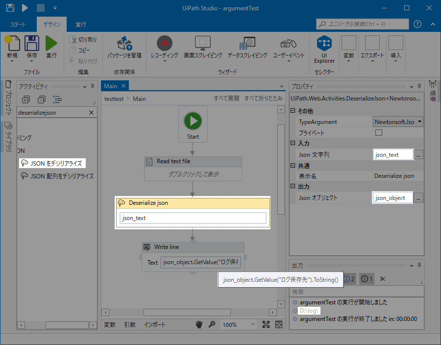Switch to the スタート tab
Screen dimensions: 441x345
[x=18, y=25]
